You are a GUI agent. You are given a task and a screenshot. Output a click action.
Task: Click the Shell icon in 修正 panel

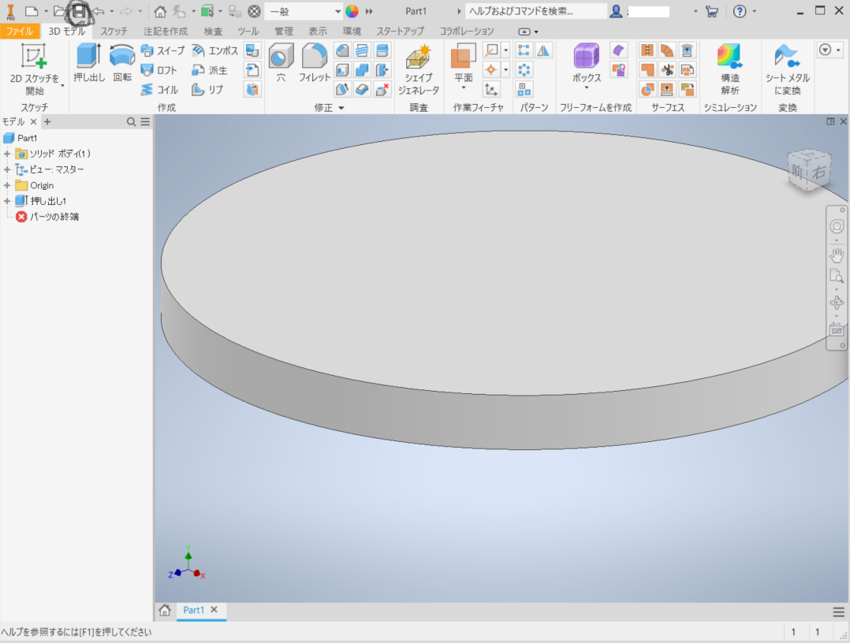point(342,70)
